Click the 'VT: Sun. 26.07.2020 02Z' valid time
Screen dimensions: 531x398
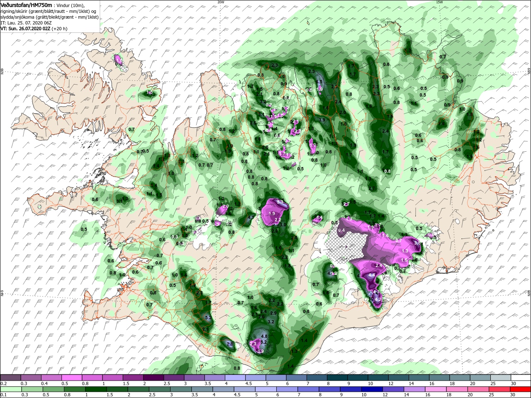point(25,29)
